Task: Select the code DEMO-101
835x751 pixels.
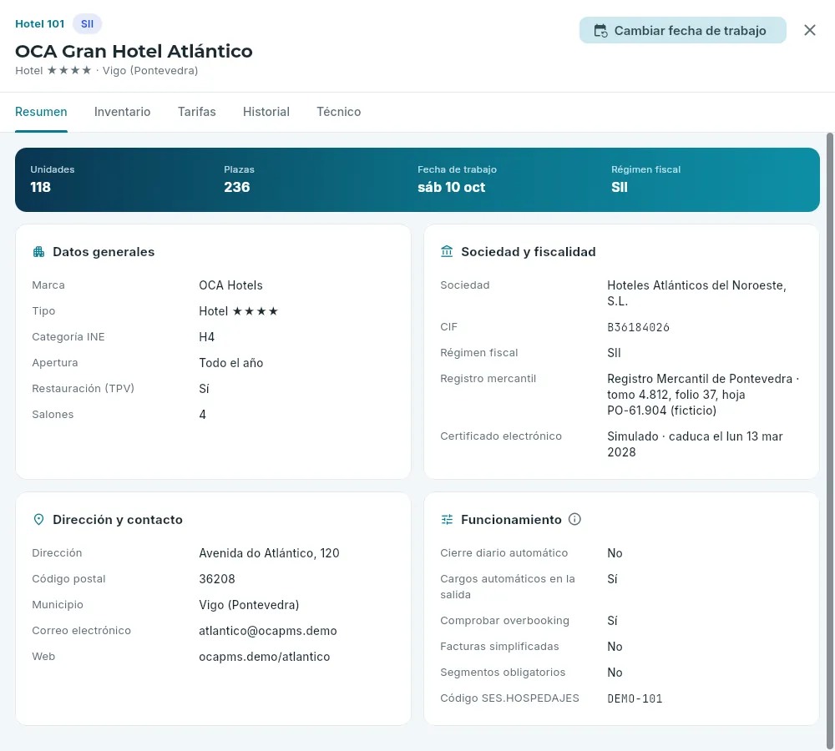Action: click(x=635, y=698)
